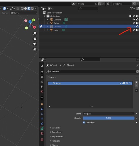Expand the Camera tree item

point(48,20)
